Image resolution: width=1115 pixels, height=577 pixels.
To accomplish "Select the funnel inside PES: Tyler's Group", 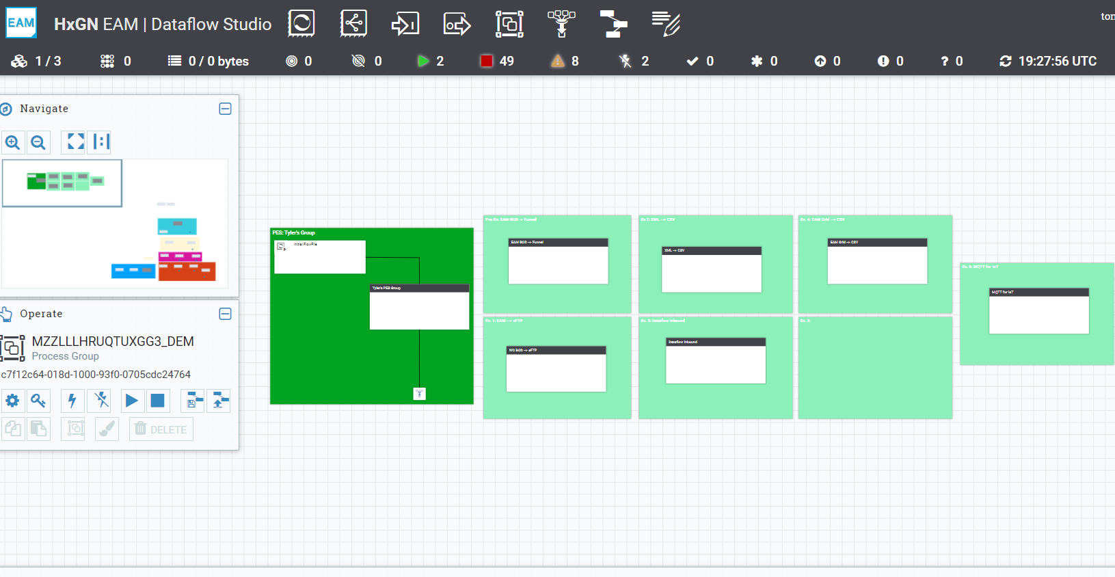I will coord(420,394).
